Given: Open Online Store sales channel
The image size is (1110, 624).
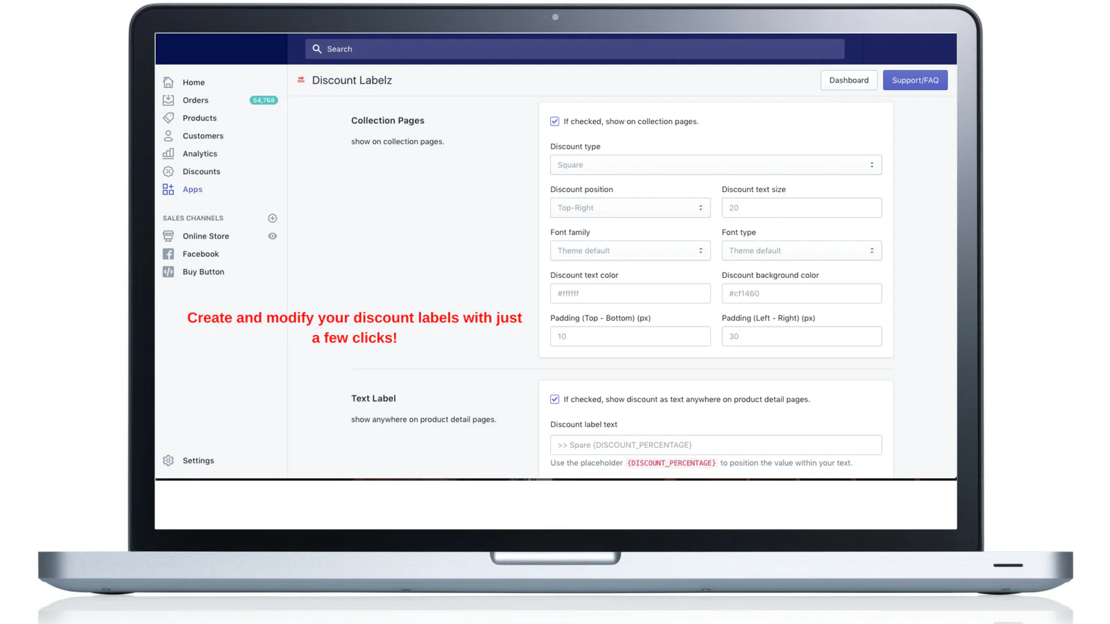Looking at the screenshot, I should 206,236.
